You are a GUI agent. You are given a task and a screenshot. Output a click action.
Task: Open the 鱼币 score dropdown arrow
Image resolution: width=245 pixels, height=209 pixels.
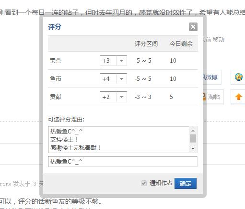[121, 79]
